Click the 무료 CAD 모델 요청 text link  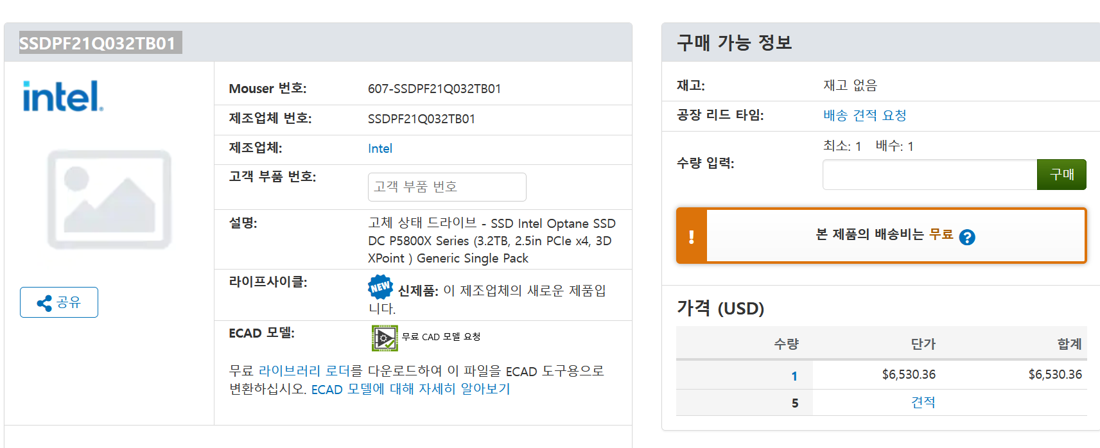(x=441, y=337)
